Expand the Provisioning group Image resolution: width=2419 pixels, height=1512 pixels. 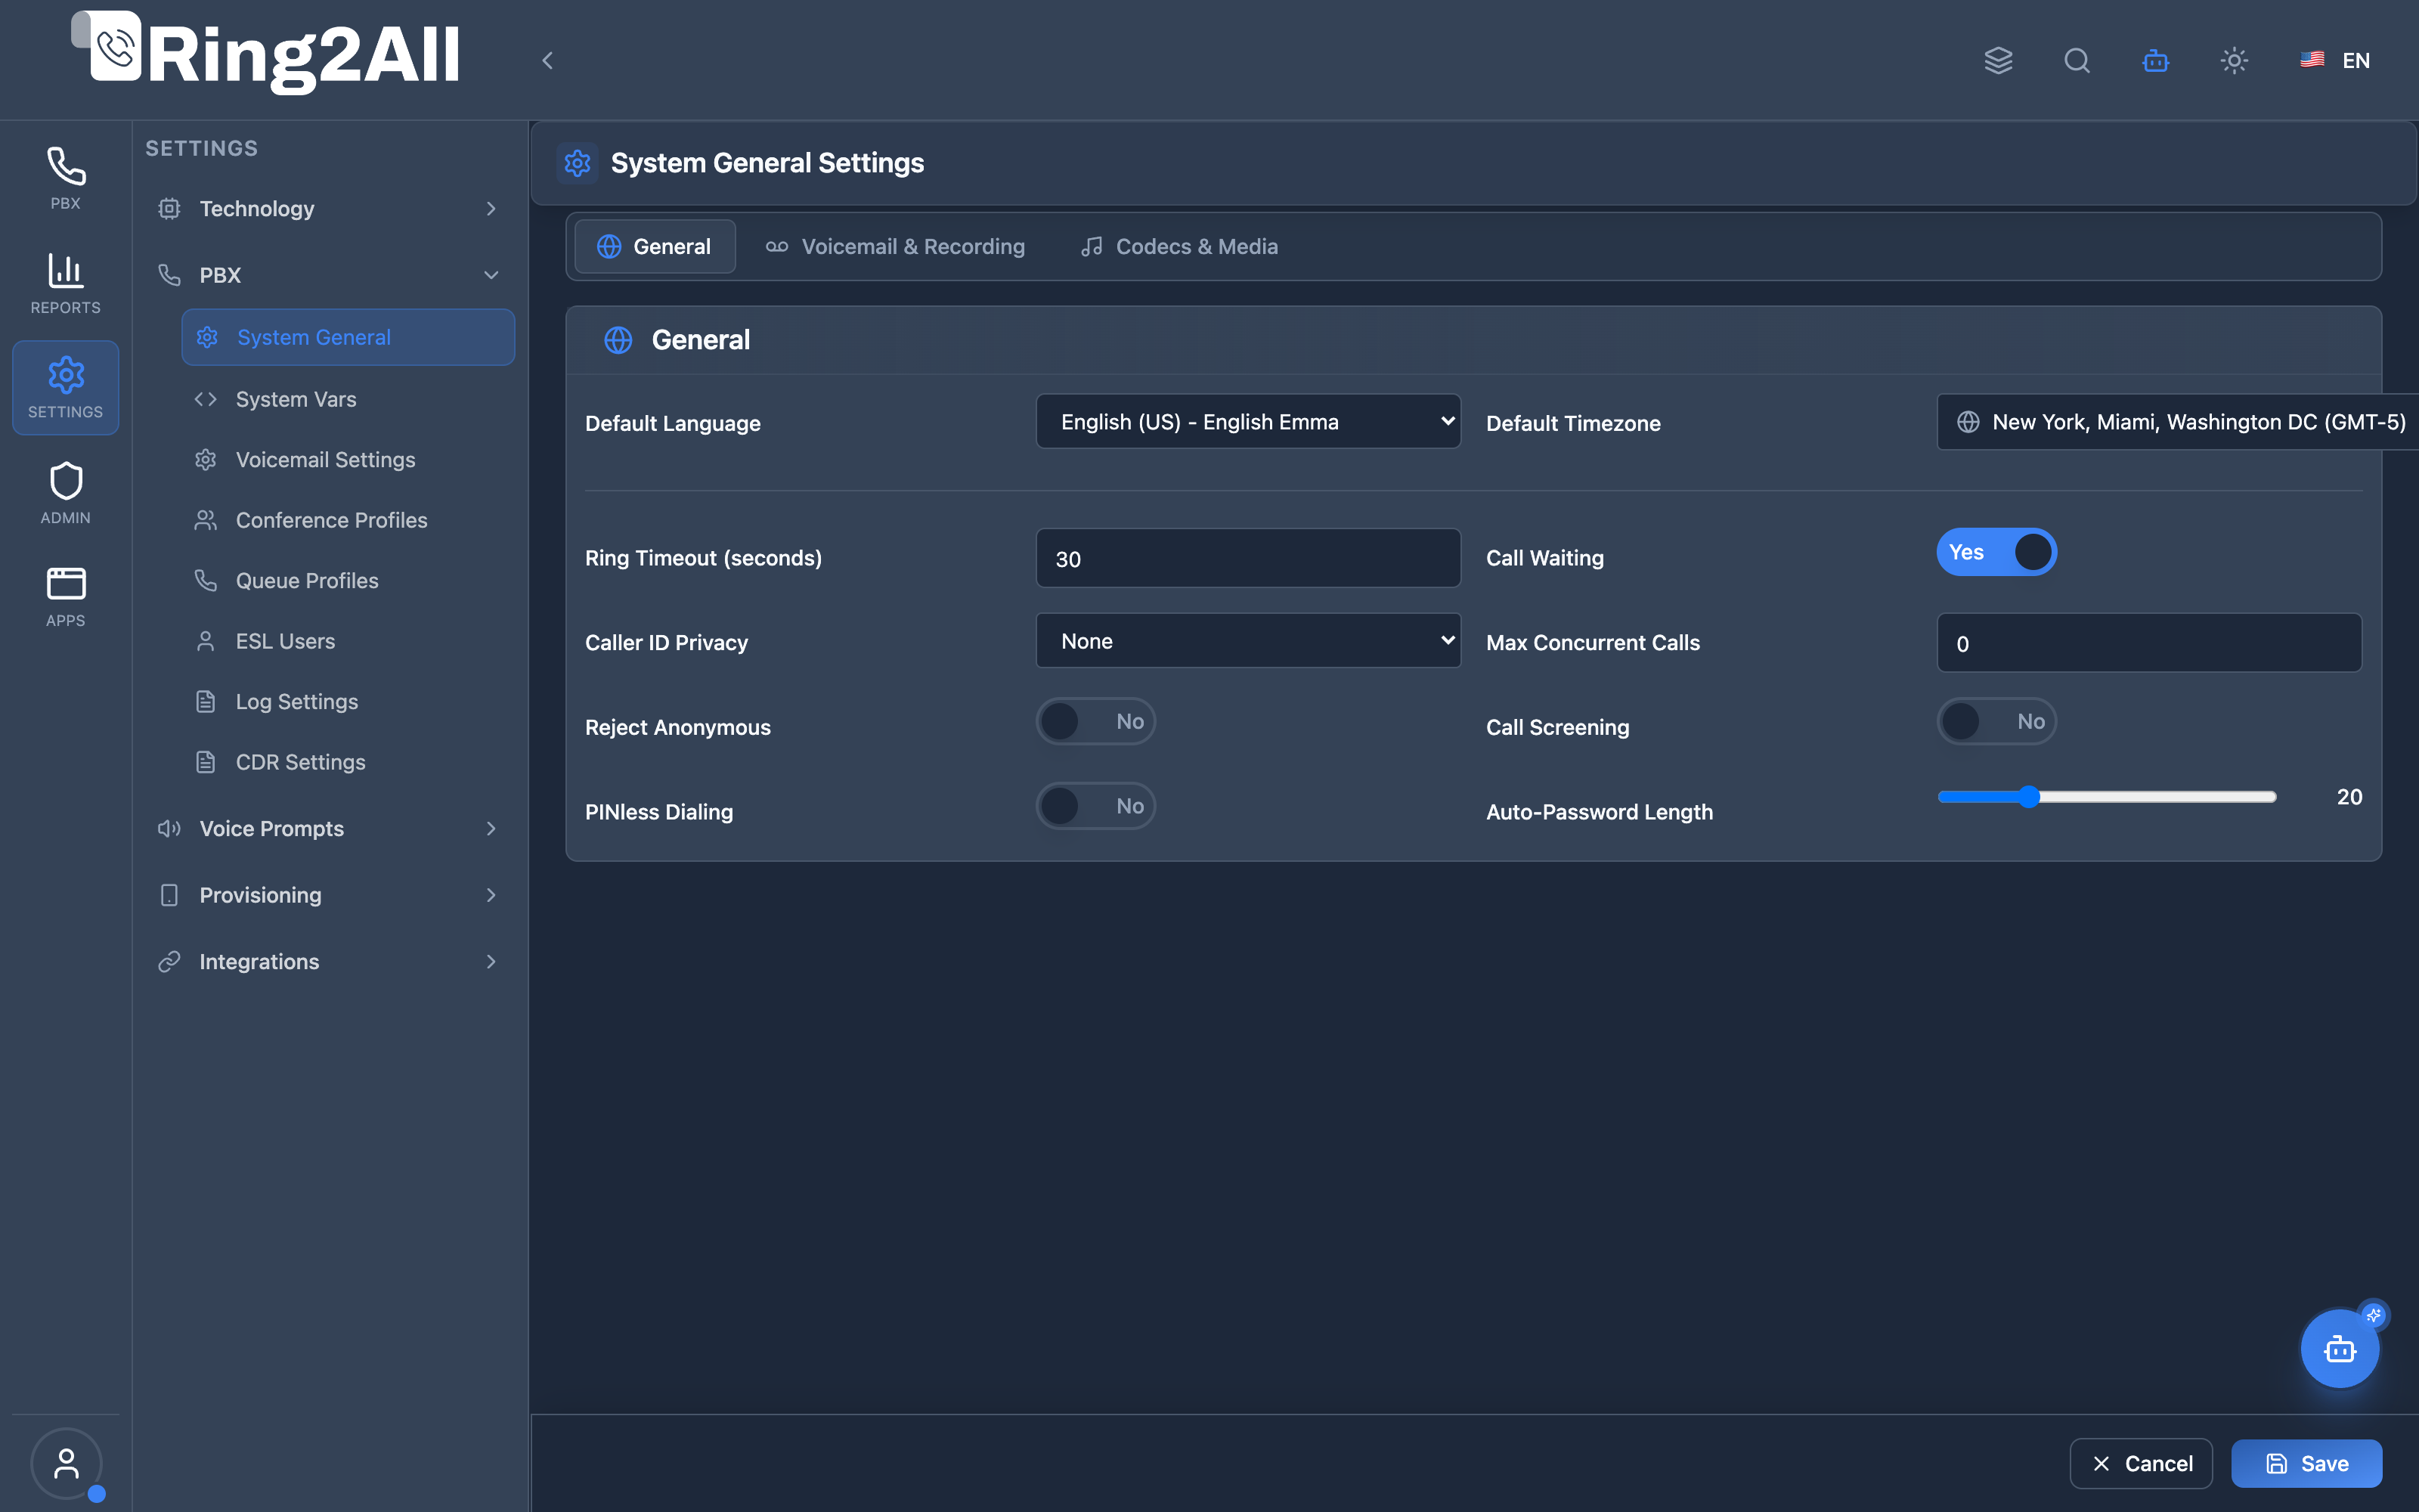pyautogui.click(x=329, y=895)
